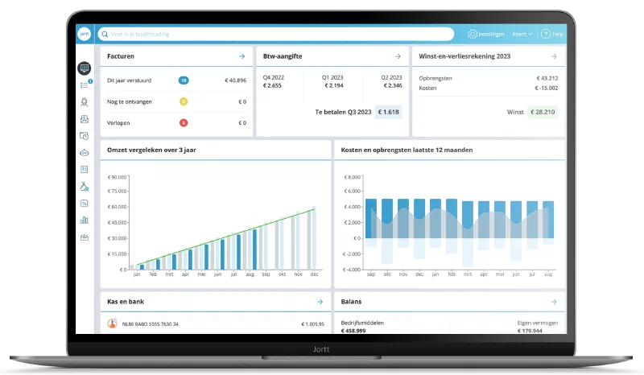The height and width of the screenshot is (375, 644).
Task: Click the 'Te betalen Q3 2023' label
Action: [x=344, y=112]
